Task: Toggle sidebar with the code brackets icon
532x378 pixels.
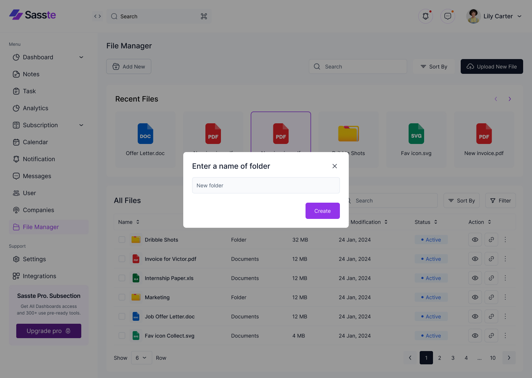Action: tap(98, 16)
